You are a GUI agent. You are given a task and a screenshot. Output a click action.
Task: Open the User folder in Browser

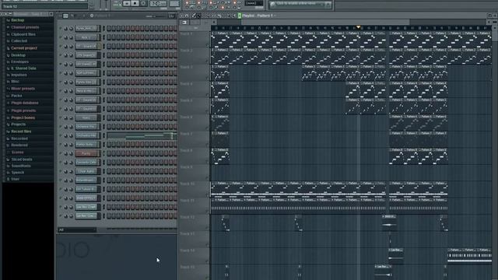(15, 179)
